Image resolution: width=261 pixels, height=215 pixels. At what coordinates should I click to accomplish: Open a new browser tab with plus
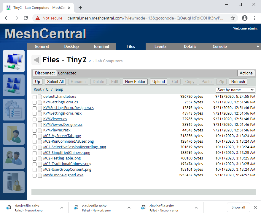80,8
